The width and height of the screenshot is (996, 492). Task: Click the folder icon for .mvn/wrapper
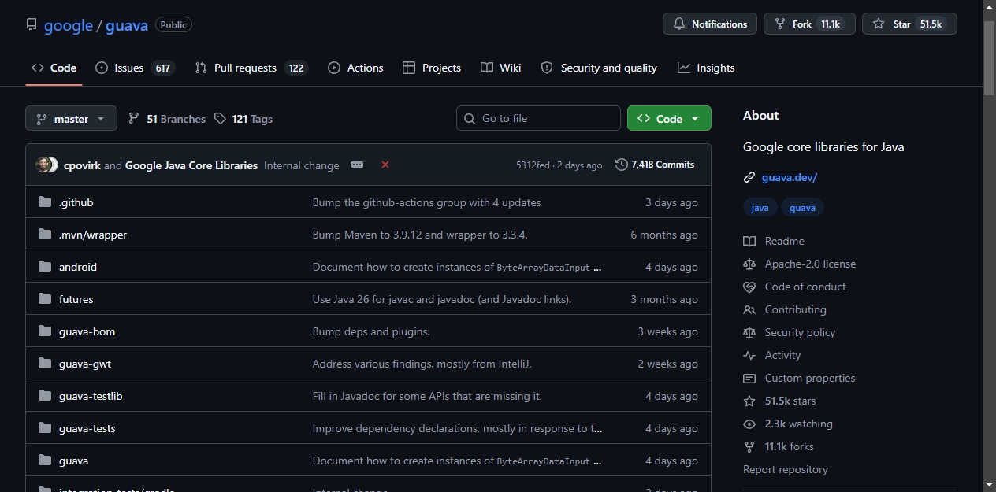[45, 235]
